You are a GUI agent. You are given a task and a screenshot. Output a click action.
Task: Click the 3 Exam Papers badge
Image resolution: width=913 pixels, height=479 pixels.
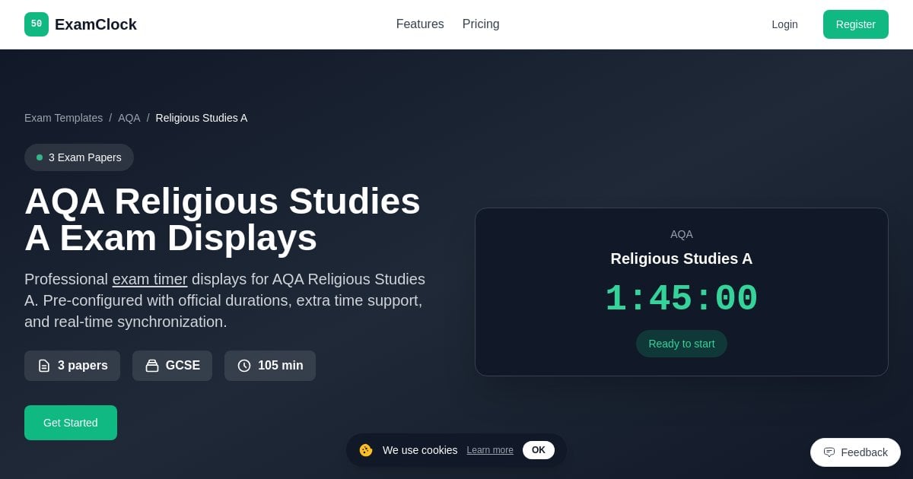79,157
